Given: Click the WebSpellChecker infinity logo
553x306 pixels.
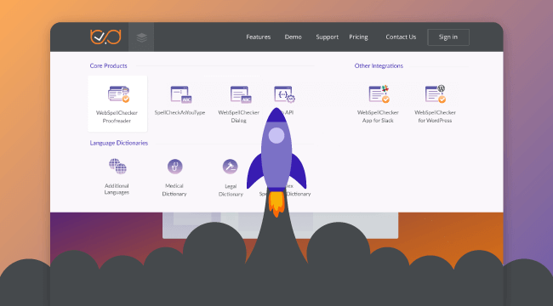Looking at the screenshot, I should tap(105, 37).
